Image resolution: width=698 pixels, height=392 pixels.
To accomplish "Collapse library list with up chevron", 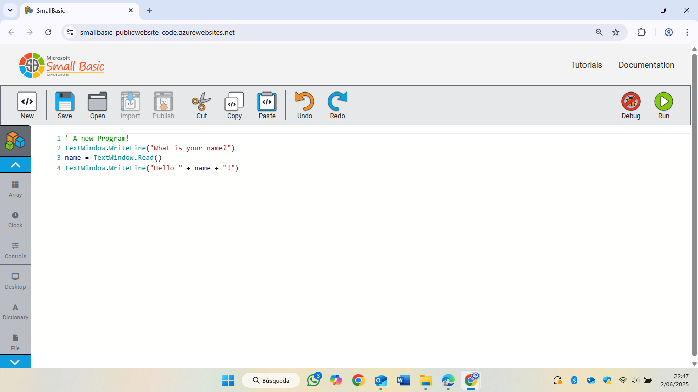I will point(15,165).
